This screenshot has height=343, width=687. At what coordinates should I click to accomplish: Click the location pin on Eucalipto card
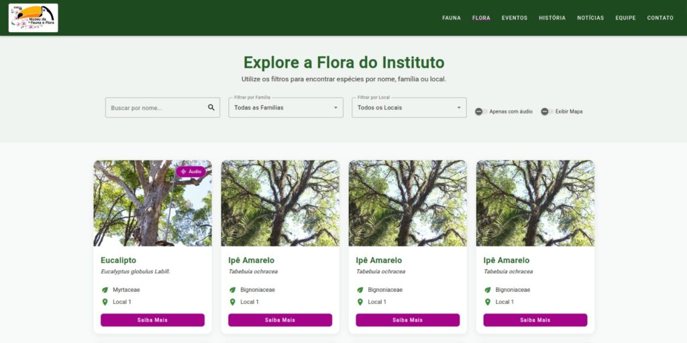point(105,302)
